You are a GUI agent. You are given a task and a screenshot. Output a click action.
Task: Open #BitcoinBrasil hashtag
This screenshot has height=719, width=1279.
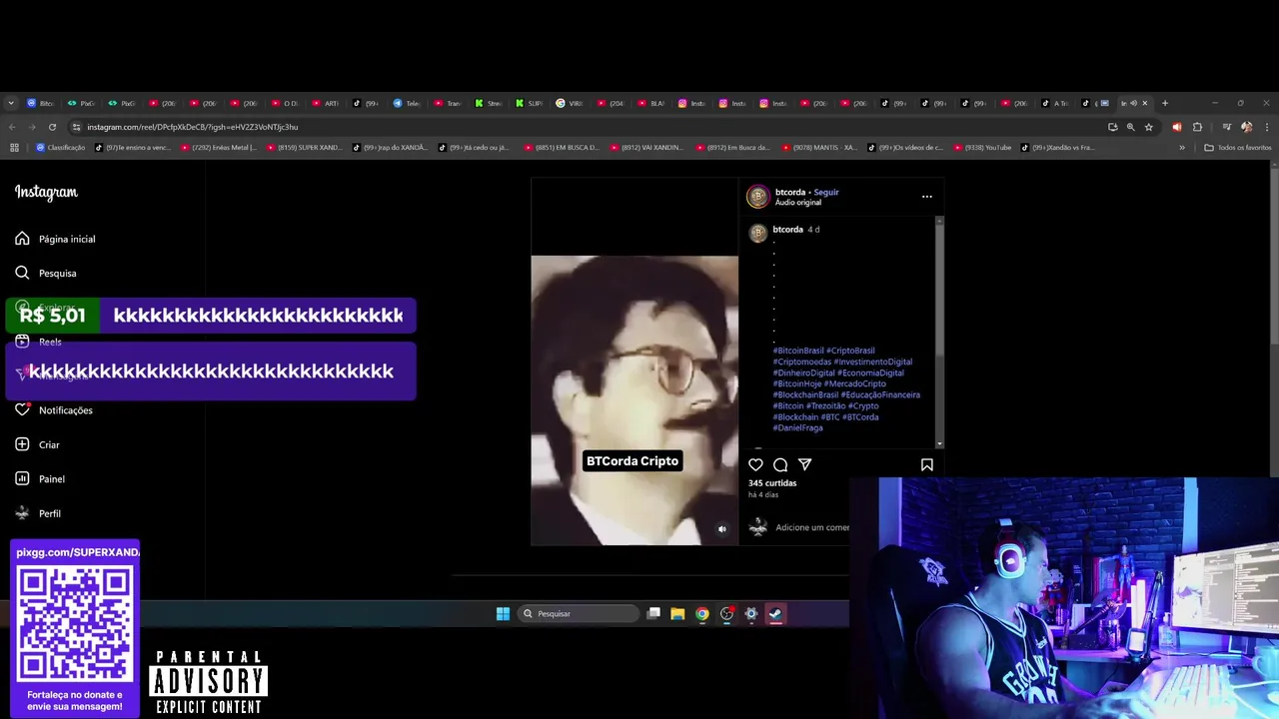[x=798, y=351]
